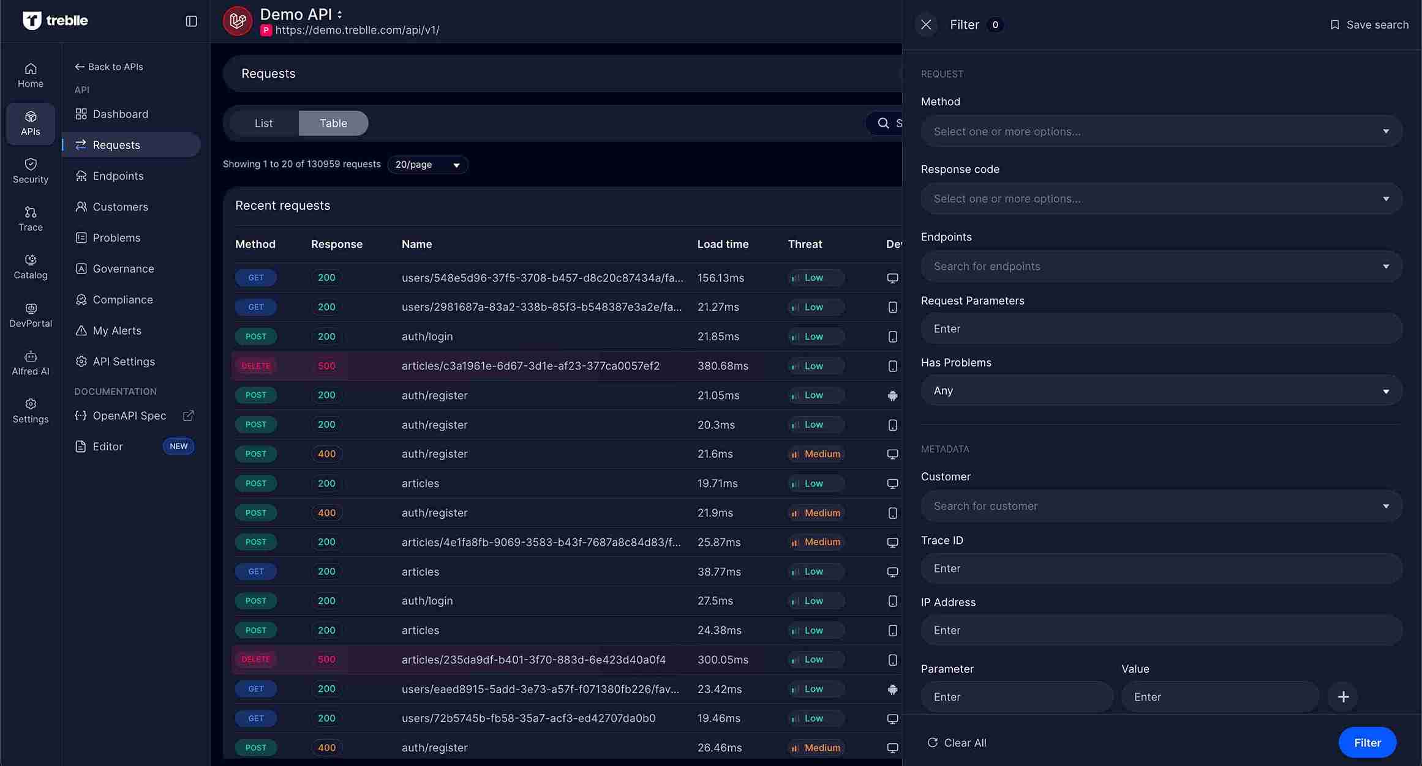Open the Security section in the rail
The image size is (1422, 766).
30,171
